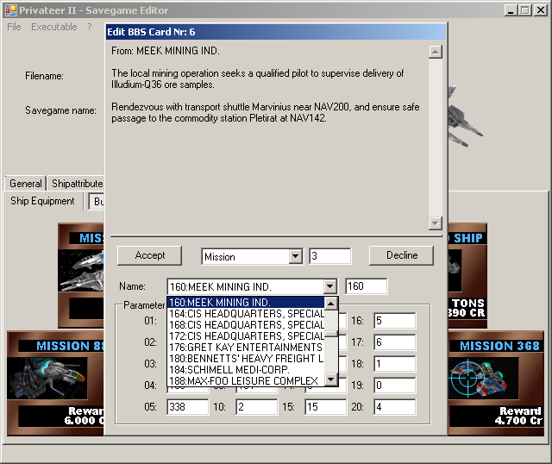
Task: Click the name ID field showing 160
Action: tap(366, 286)
